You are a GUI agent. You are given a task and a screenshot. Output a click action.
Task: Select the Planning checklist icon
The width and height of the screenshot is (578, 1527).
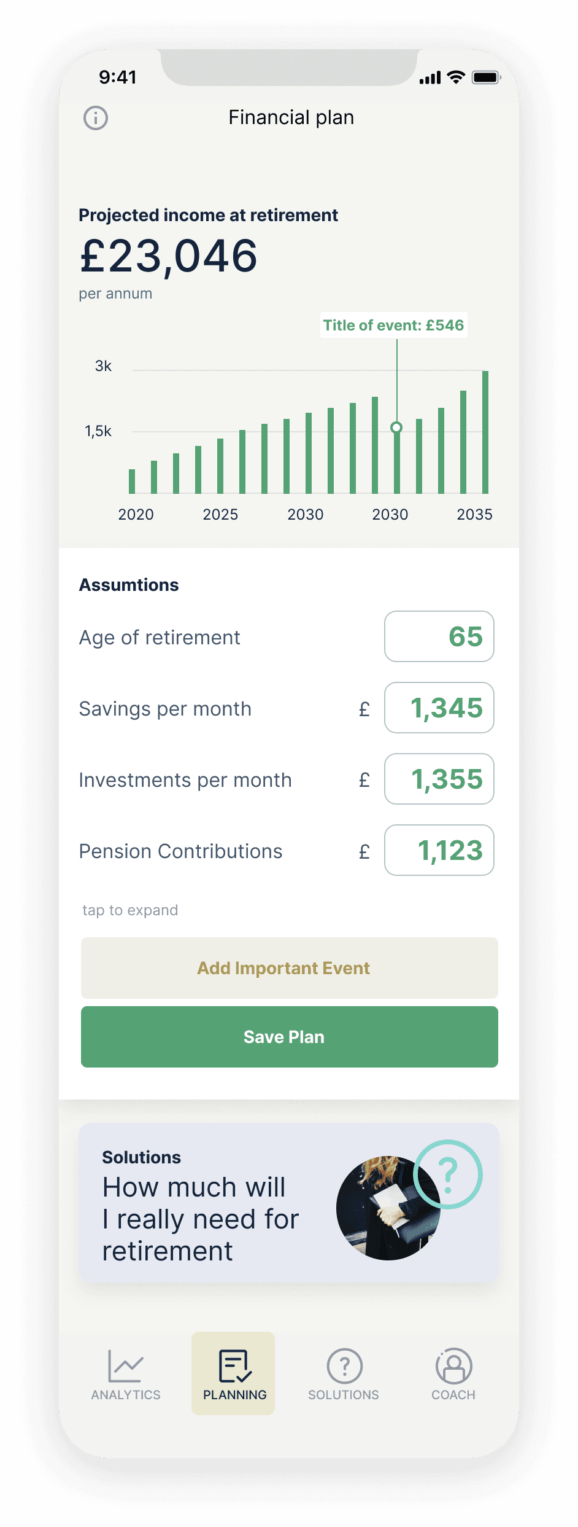234,1366
